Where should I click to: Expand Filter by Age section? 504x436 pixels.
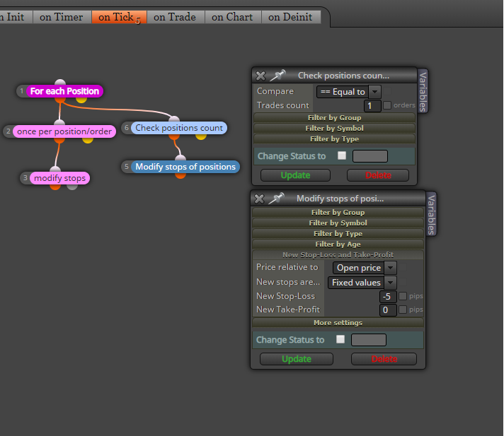click(338, 244)
